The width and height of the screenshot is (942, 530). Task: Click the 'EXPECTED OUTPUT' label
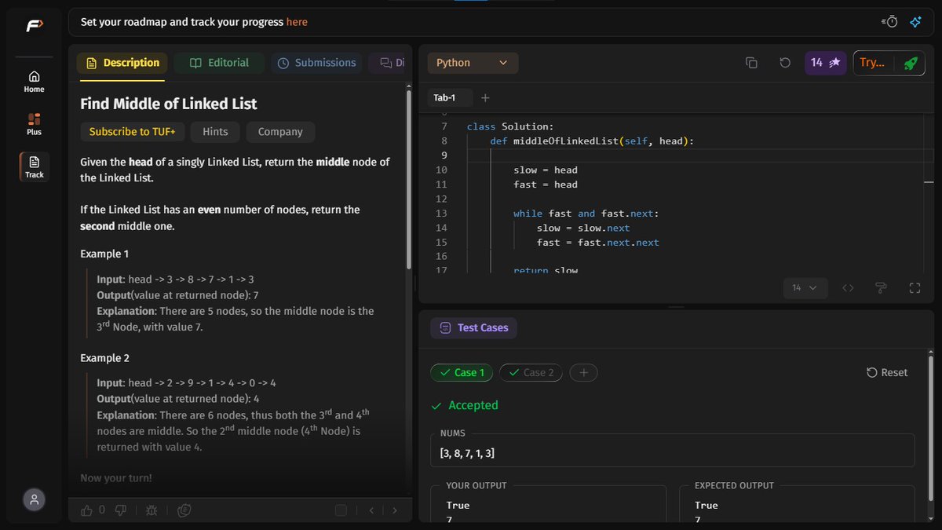tap(734, 486)
